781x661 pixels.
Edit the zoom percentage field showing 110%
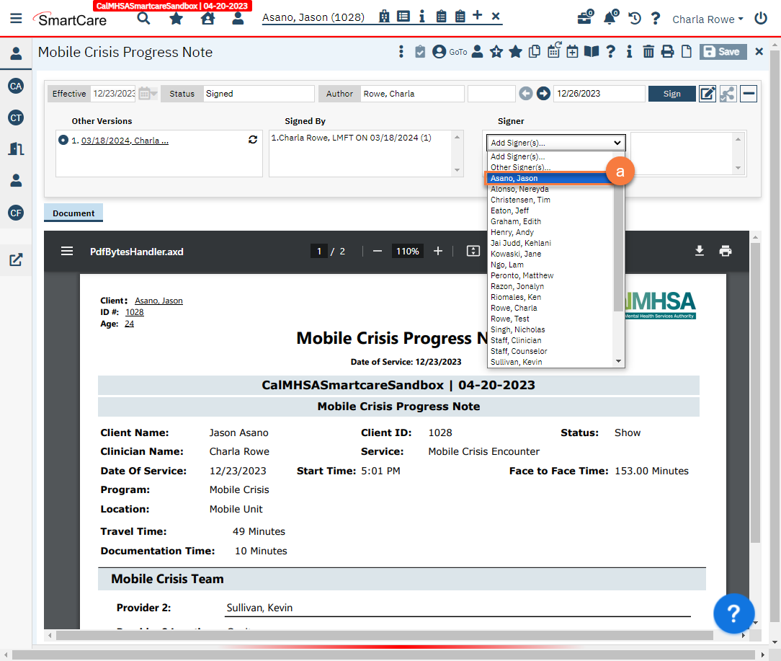tap(408, 250)
